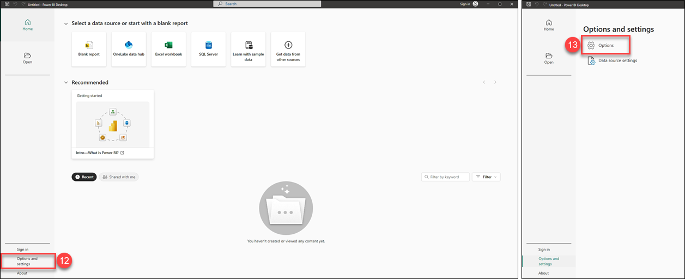
Task: Click Sign in in right window sidebar
Action: tap(544, 250)
